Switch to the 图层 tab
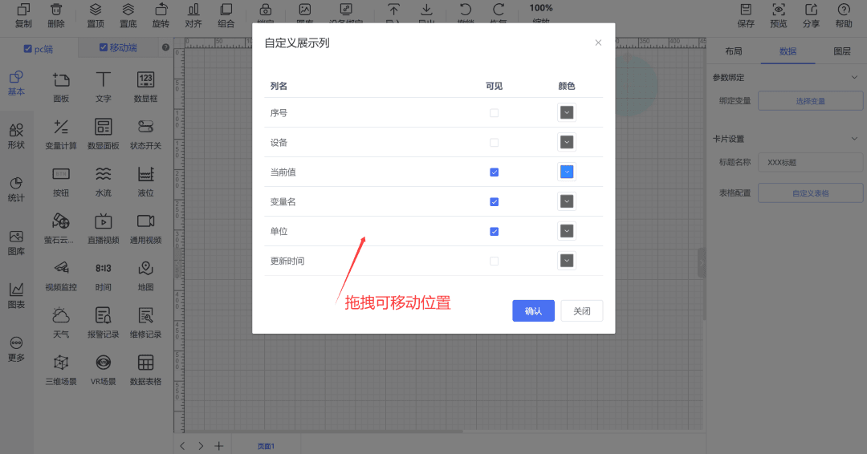The width and height of the screenshot is (867, 454). (842, 51)
